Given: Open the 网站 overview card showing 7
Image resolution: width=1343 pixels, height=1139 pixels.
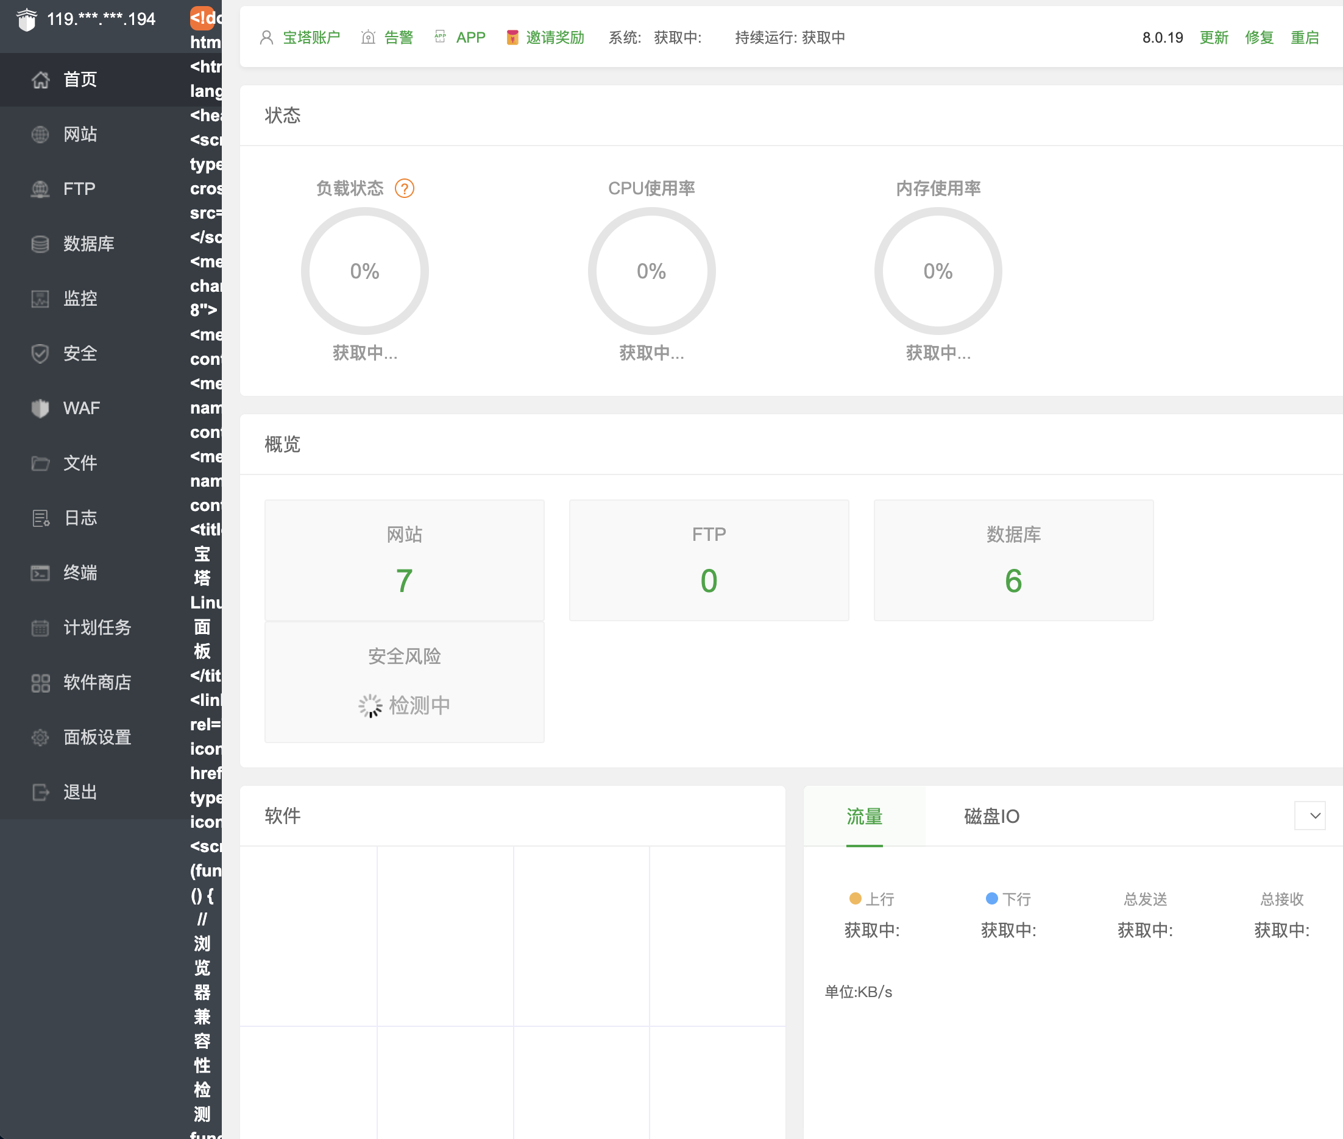Looking at the screenshot, I should coord(405,560).
